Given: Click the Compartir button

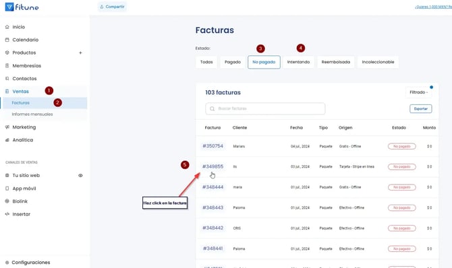Looking at the screenshot, I should point(112,7).
